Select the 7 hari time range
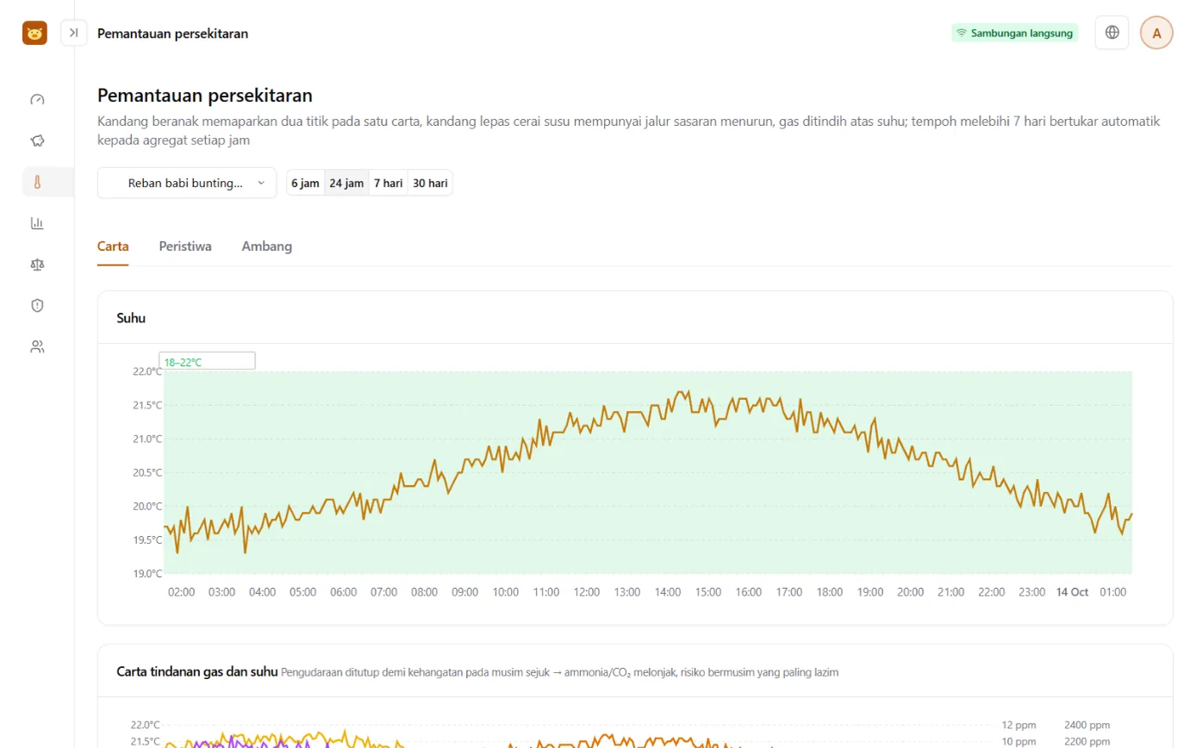Image resolution: width=1196 pixels, height=748 pixels. coord(388,183)
